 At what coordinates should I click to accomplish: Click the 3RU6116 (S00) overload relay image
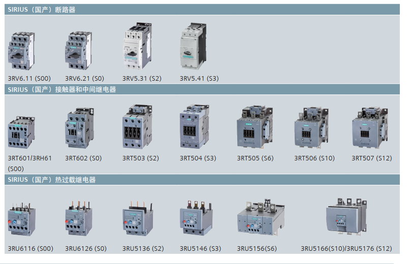coord(21,219)
